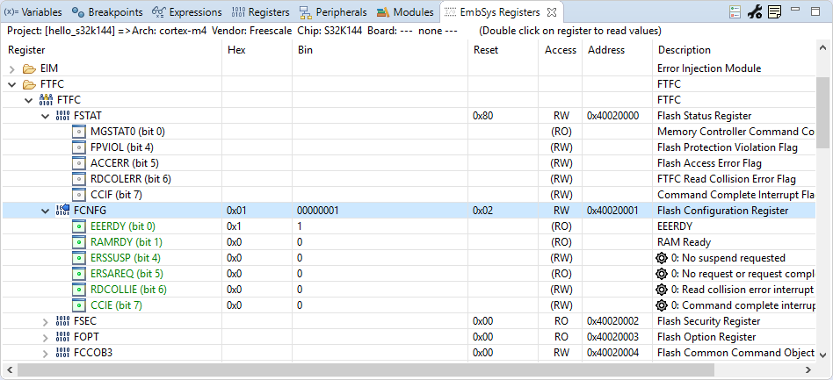
Task: Click the ERSSUSP bit field icon
Action: [x=78, y=258]
